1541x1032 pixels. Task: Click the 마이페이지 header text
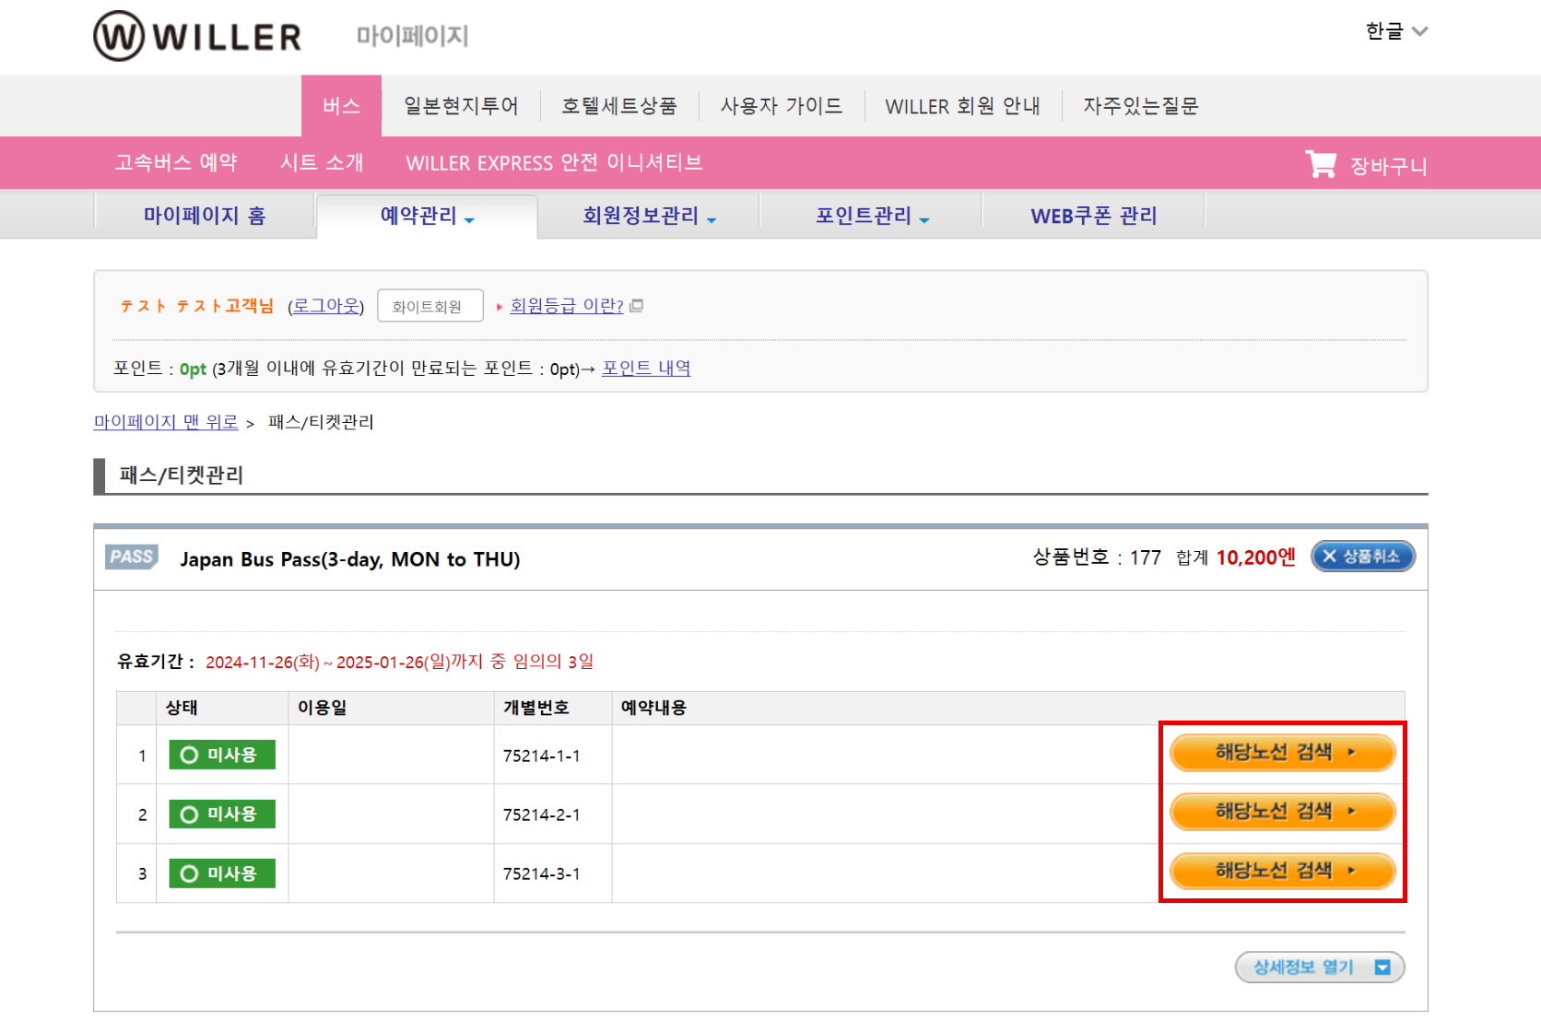[x=413, y=36]
